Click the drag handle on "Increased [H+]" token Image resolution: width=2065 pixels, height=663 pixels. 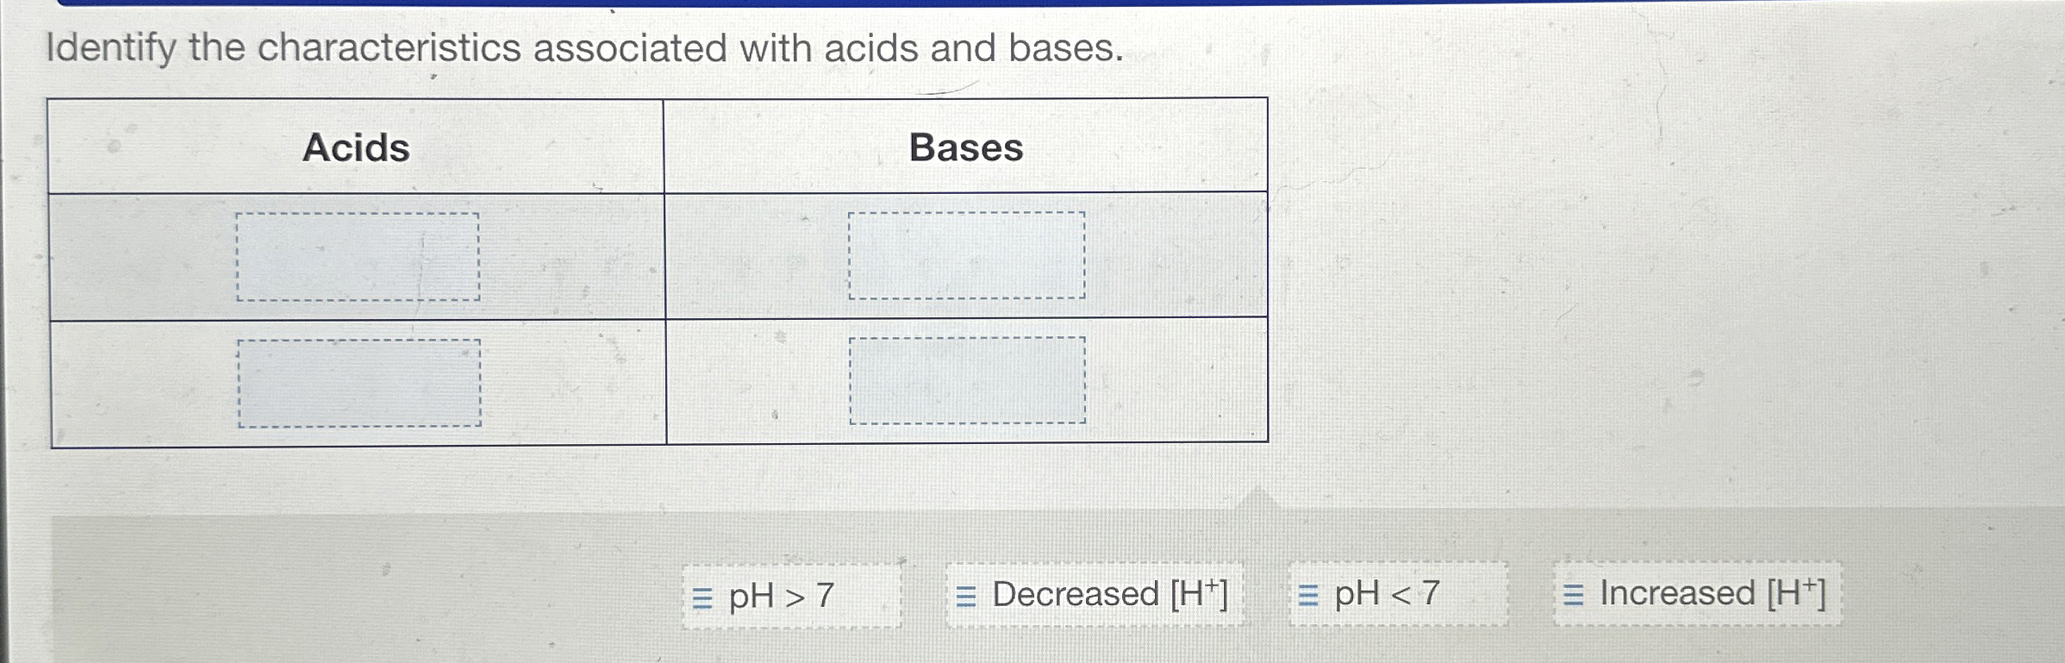(x=1572, y=595)
